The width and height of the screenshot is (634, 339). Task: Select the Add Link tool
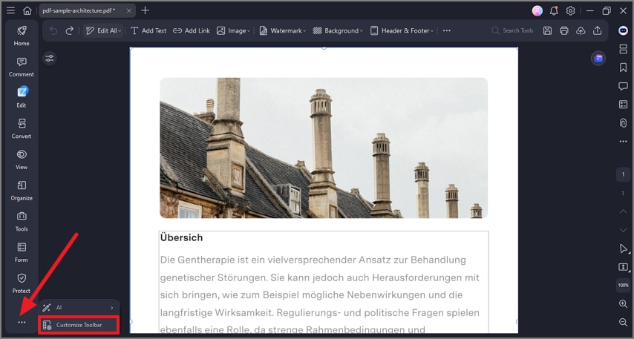[192, 30]
